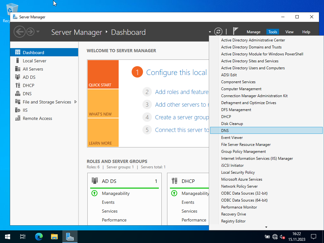Click the AD DS sidebar icon
Image resolution: width=324 pixels, height=243 pixels.
pos(18,77)
